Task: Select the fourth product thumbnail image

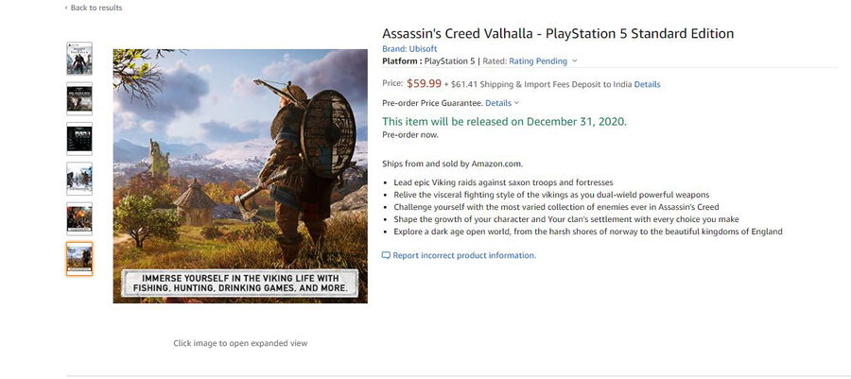Action: 79,179
